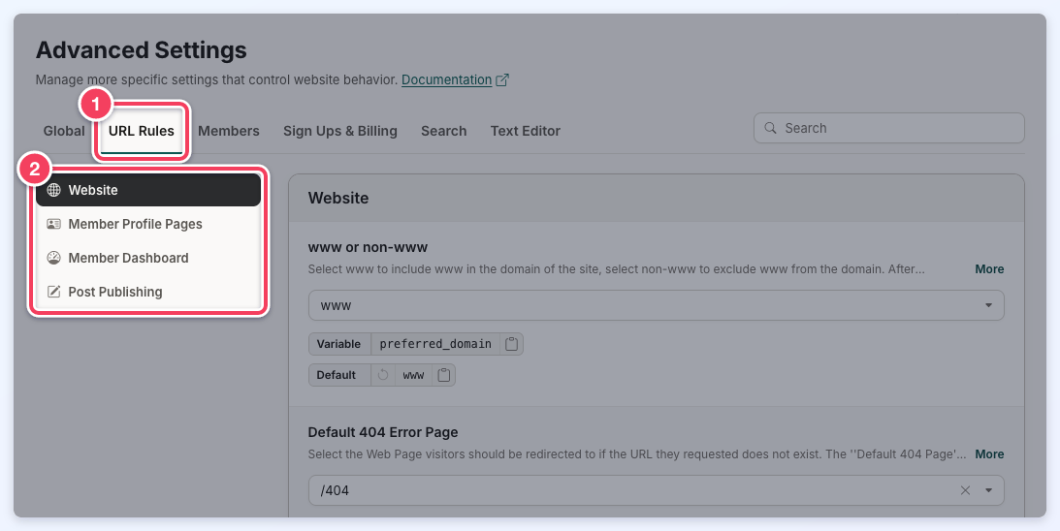Click the magnifier icon in search box
This screenshot has height=531, width=1060.
coord(770,128)
